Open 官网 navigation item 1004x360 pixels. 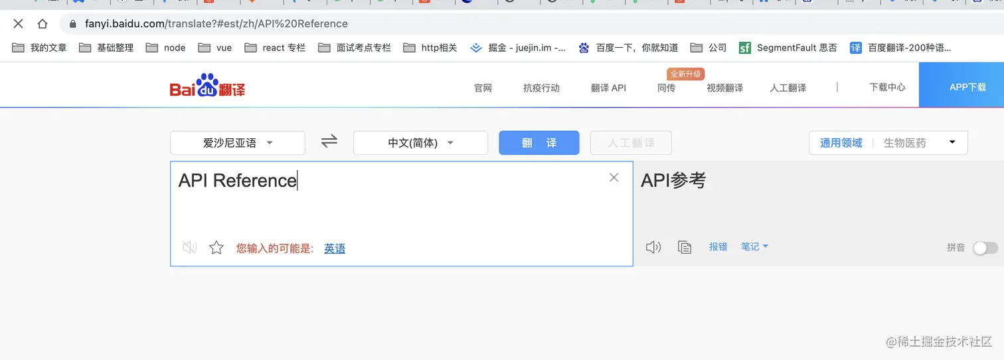coord(483,88)
